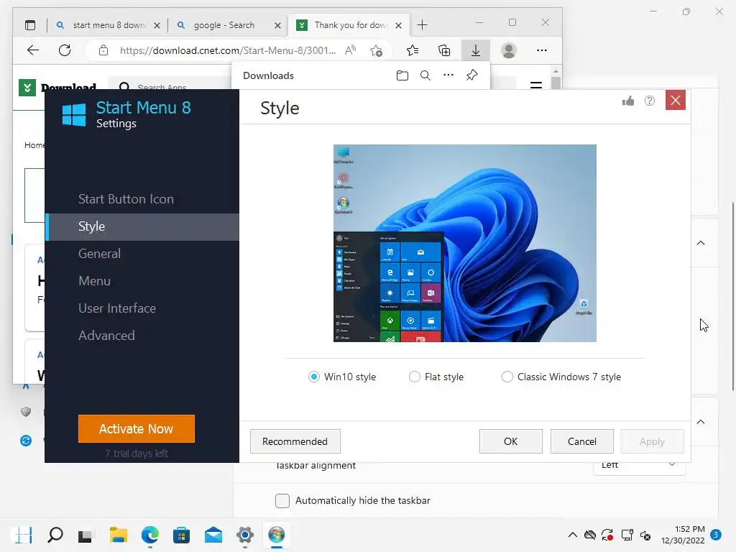Pin the Downloads panel
The height and width of the screenshot is (552, 736).
(471, 75)
